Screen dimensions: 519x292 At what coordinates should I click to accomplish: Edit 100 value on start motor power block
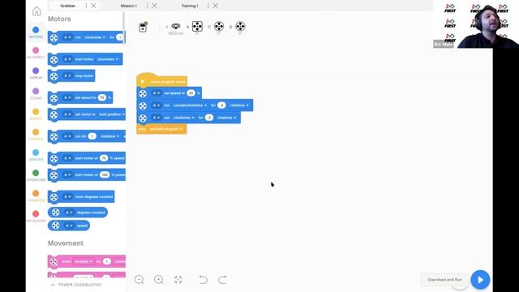(105, 175)
